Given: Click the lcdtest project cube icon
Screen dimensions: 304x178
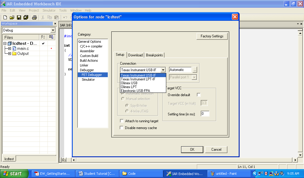Looking at the screenshot, I should 9,43.
